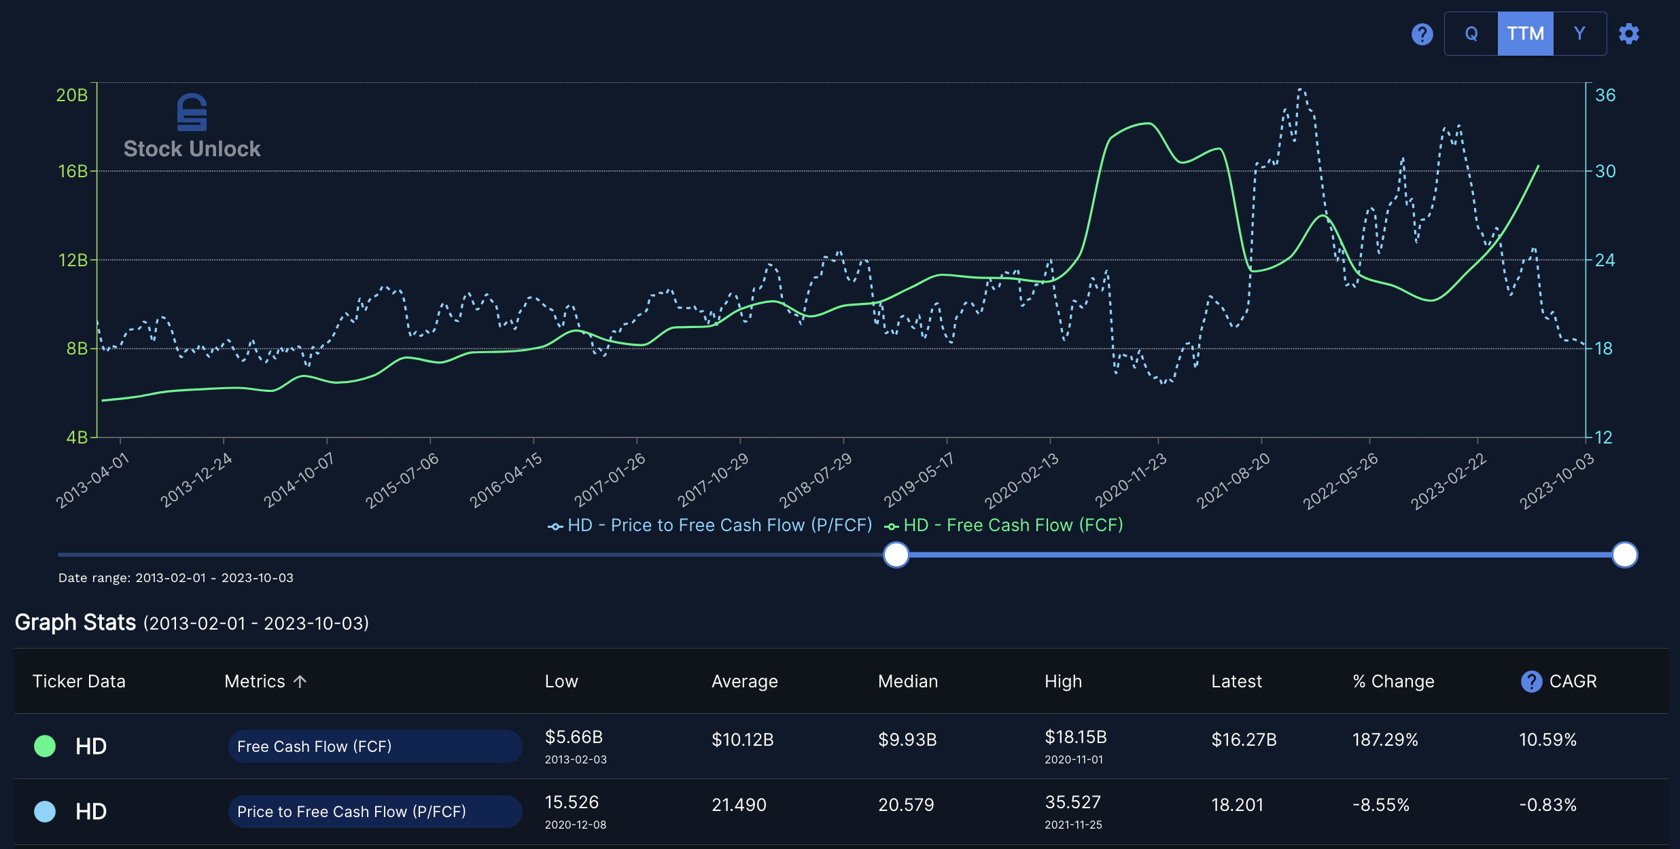Click the -8.55% change value
Viewport: 1680px width, 849px height.
pos(1381,805)
